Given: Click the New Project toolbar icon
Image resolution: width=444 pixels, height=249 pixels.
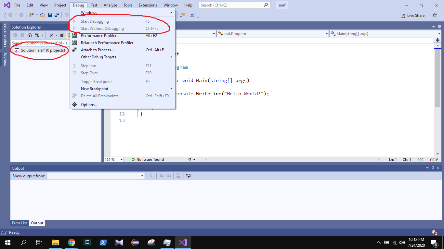Looking at the screenshot, I should point(32,15).
